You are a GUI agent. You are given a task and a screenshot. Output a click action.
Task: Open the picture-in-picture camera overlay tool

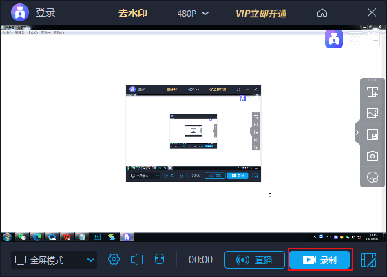click(x=373, y=134)
